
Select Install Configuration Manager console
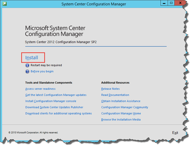tap(51, 101)
